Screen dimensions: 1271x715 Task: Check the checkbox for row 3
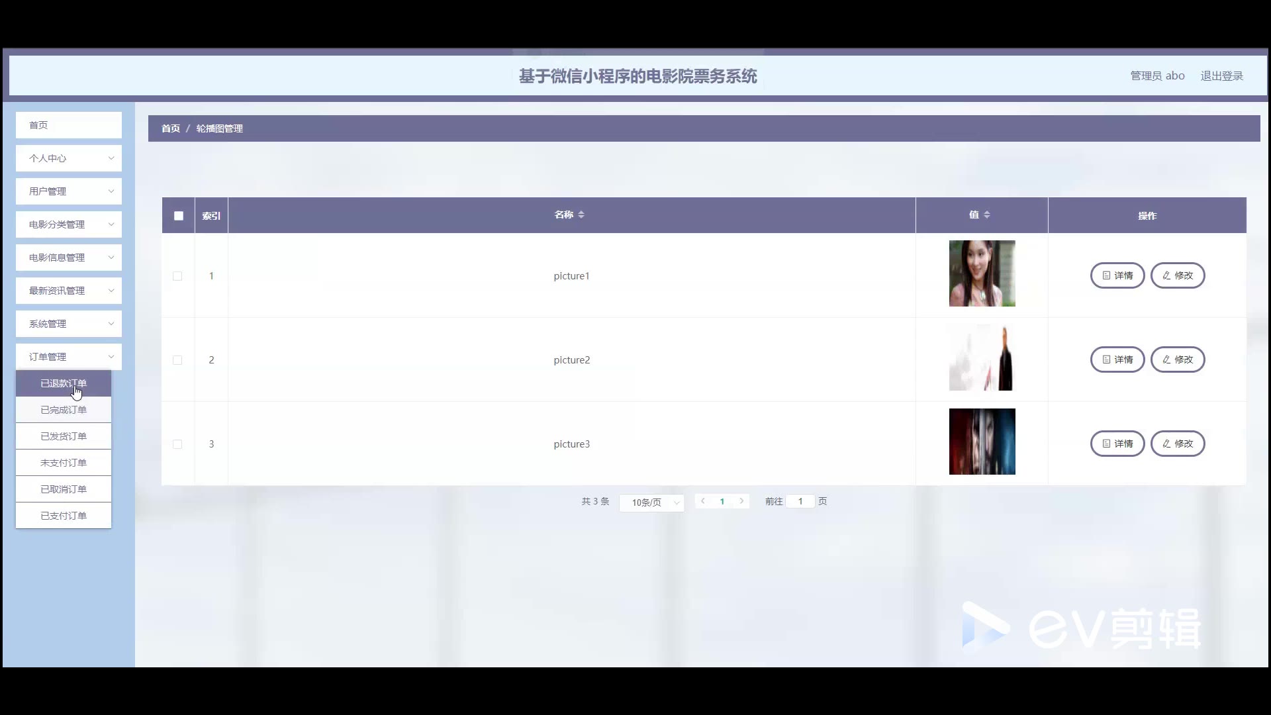point(177,444)
